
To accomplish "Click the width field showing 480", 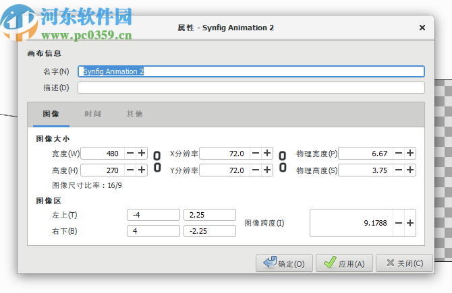I will [103, 154].
